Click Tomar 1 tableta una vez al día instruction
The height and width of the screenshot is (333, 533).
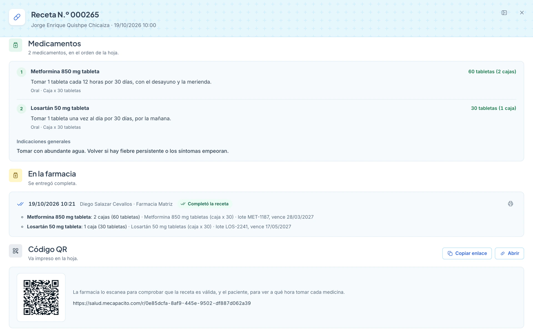pyautogui.click(x=101, y=118)
